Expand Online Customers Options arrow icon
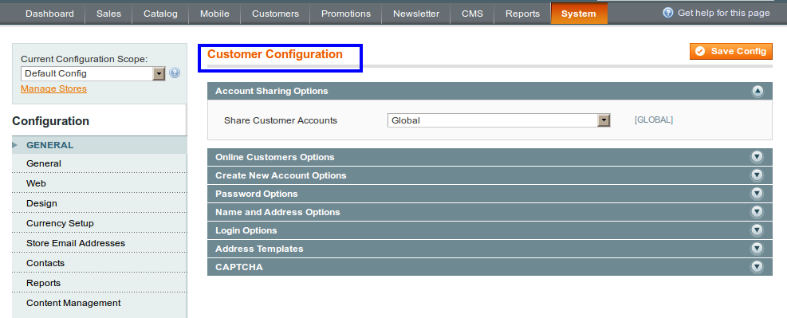787x318 pixels. pos(757,157)
